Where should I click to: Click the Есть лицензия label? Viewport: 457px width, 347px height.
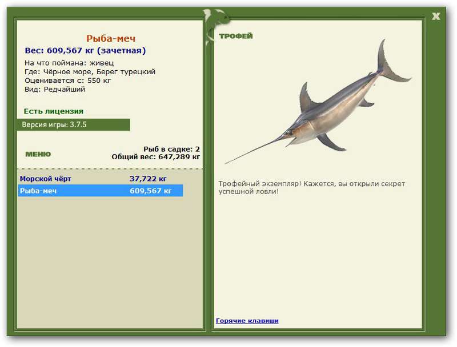point(54,111)
